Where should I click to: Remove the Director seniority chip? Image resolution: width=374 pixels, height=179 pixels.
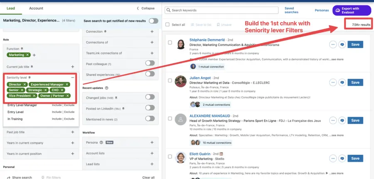click(x=25, y=85)
